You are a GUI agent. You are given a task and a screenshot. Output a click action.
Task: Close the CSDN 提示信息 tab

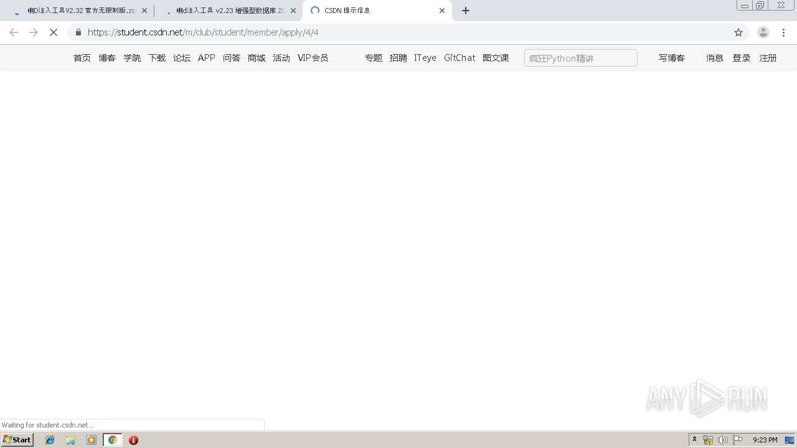(442, 11)
